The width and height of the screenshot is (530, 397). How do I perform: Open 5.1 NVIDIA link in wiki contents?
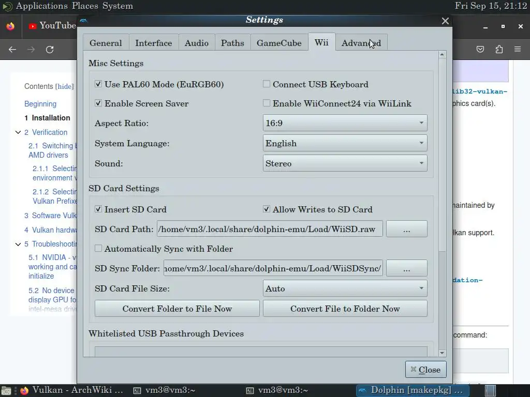click(52, 267)
